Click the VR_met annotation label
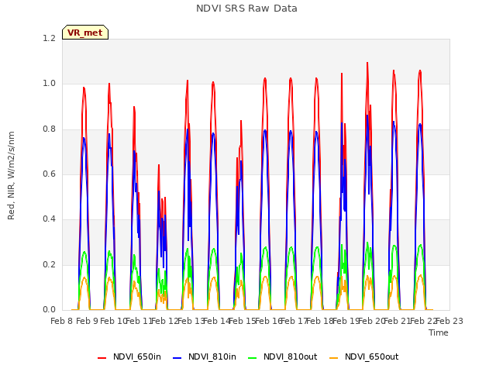Image resolution: width=496 pixels, height=372 pixels. 85,33
